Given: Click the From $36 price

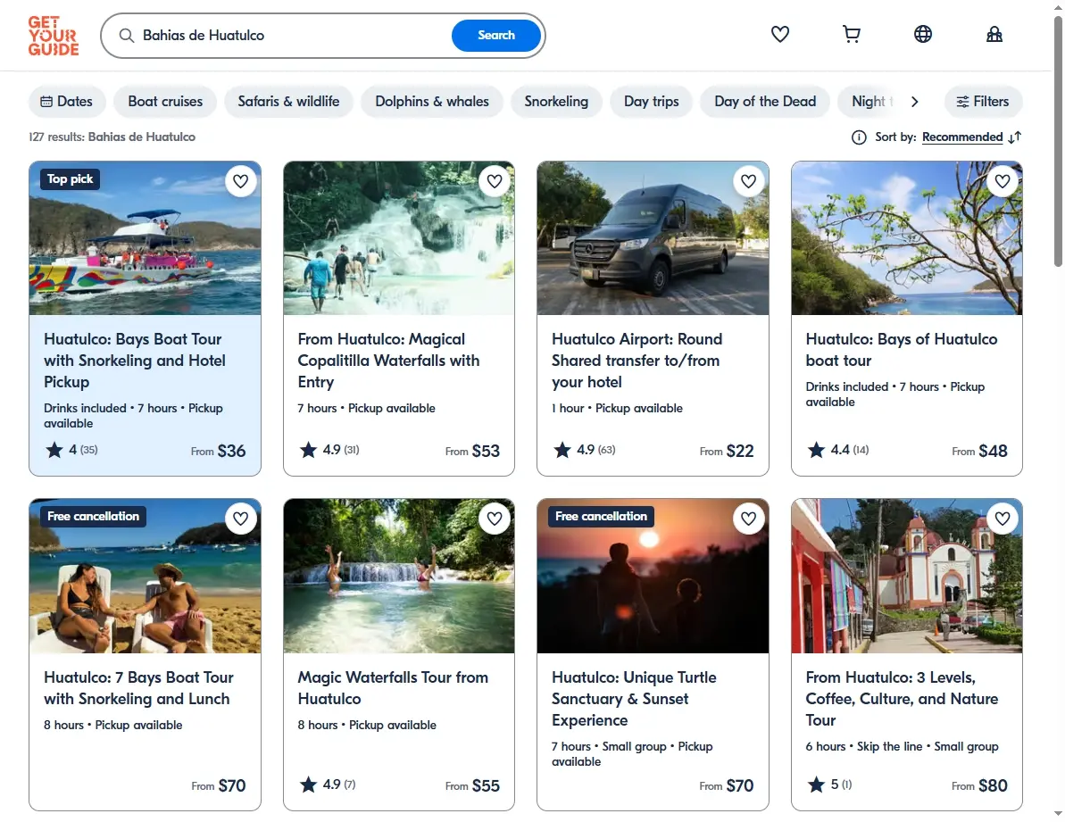Looking at the screenshot, I should [218, 451].
